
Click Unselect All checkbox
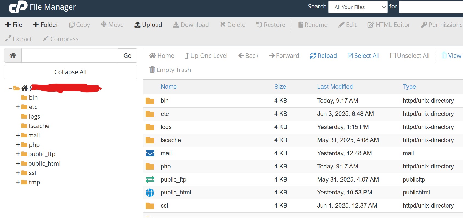coord(393,56)
